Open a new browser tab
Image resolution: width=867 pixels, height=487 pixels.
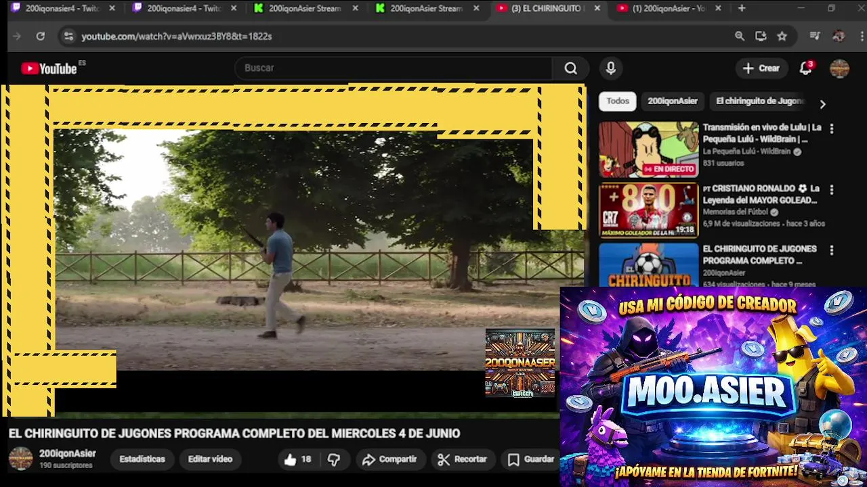742,8
